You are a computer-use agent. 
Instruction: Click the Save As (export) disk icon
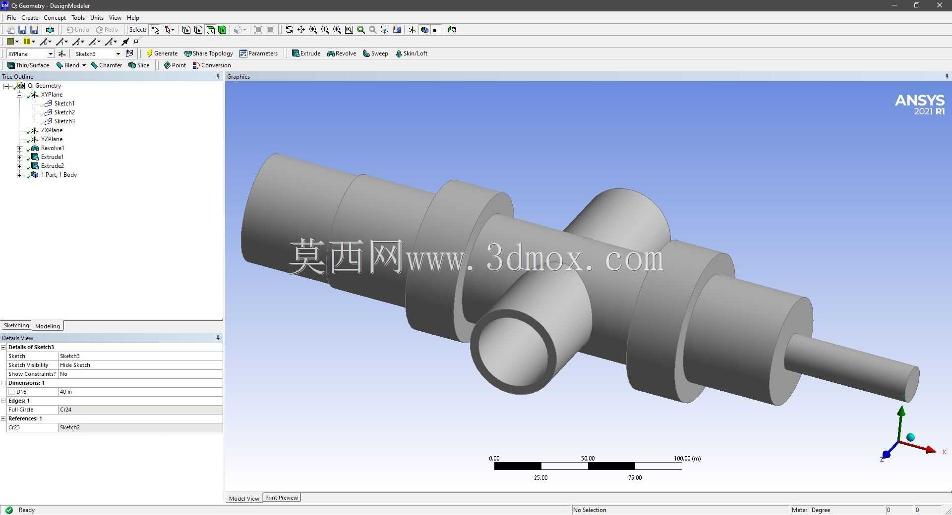pyautogui.click(x=34, y=30)
